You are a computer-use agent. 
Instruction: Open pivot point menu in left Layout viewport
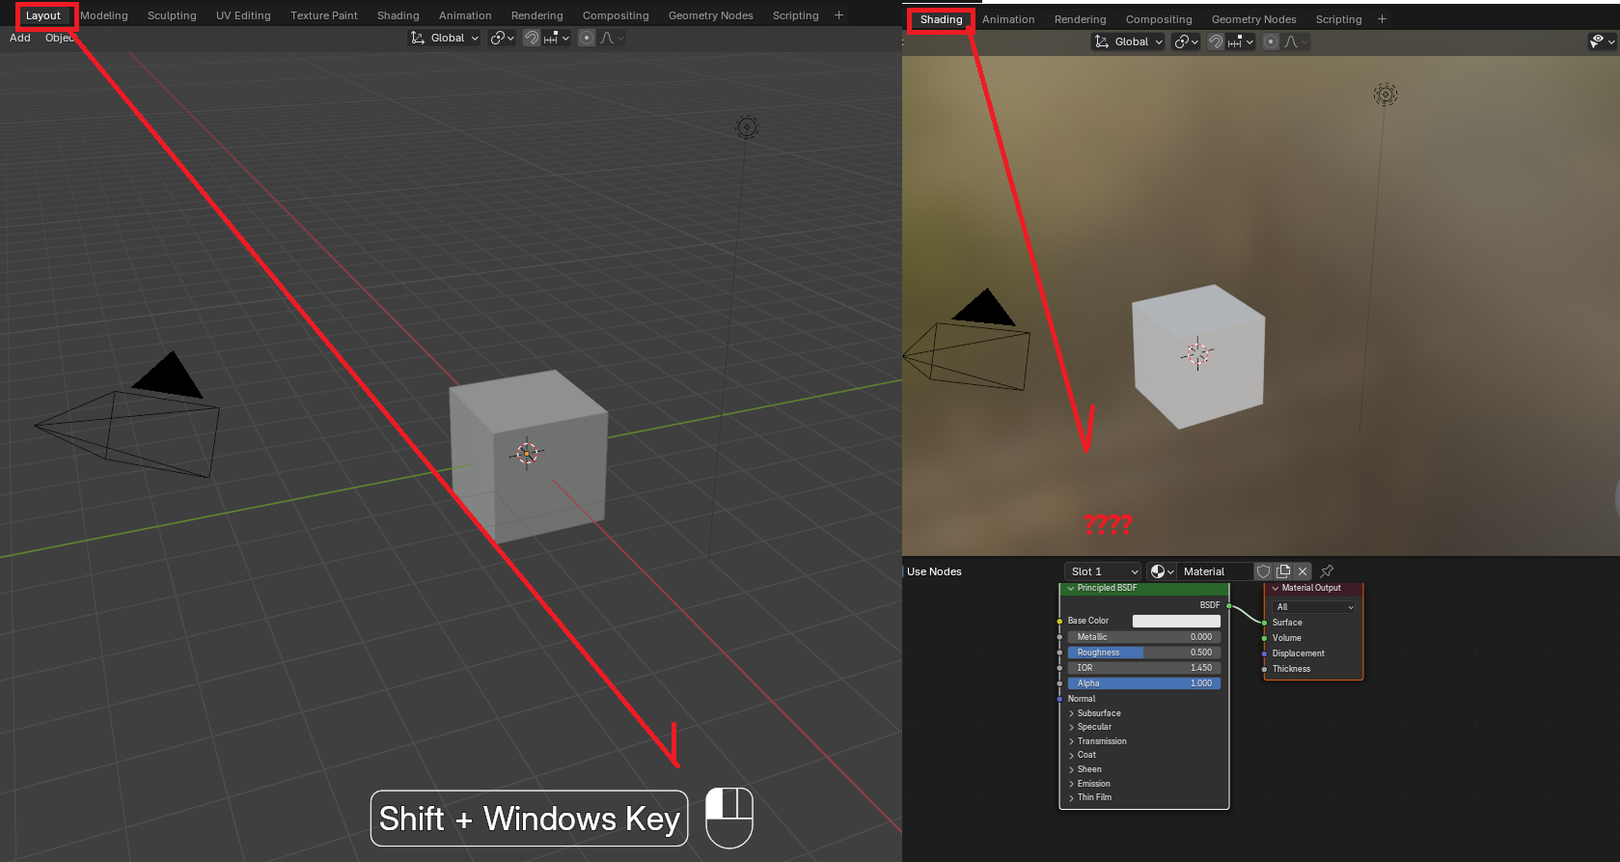[502, 38]
